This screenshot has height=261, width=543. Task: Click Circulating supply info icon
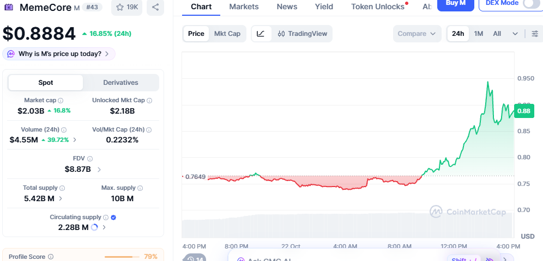click(106, 217)
